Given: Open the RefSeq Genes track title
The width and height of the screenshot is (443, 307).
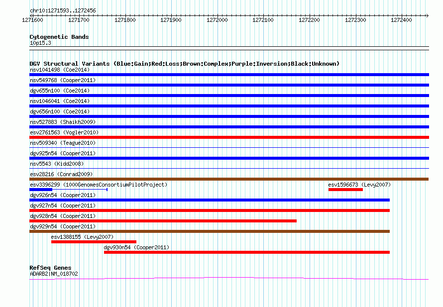Looking at the screenshot, I should pos(50,268).
